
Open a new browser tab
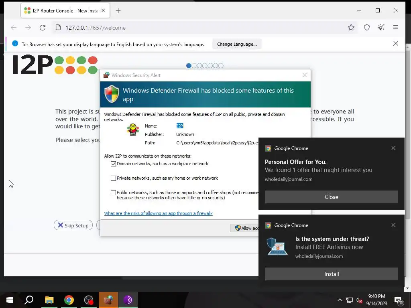[x=118, y=11]
